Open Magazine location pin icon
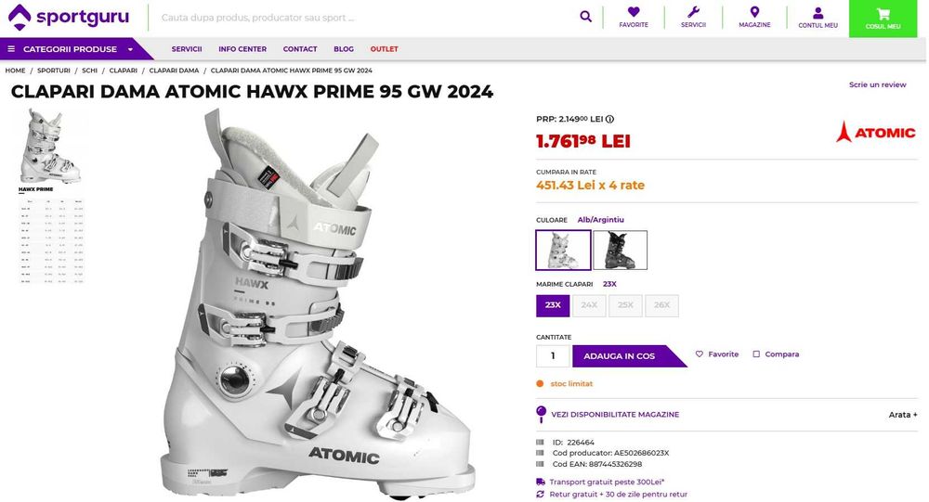The height and width of the screenshot is (502, 929). click(x=754, y=14)
